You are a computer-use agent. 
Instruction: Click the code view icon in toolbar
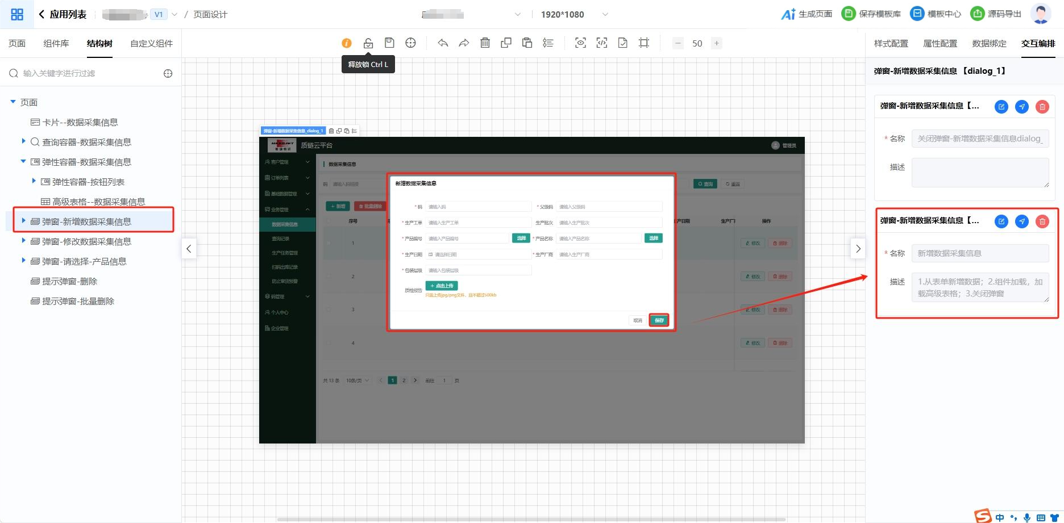[x=601, y=43]
